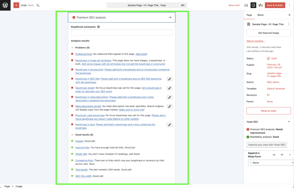
Task: Click the help icon beside Keyphrase synonyms
Action: pyautogui.click(x=98, y=26)
